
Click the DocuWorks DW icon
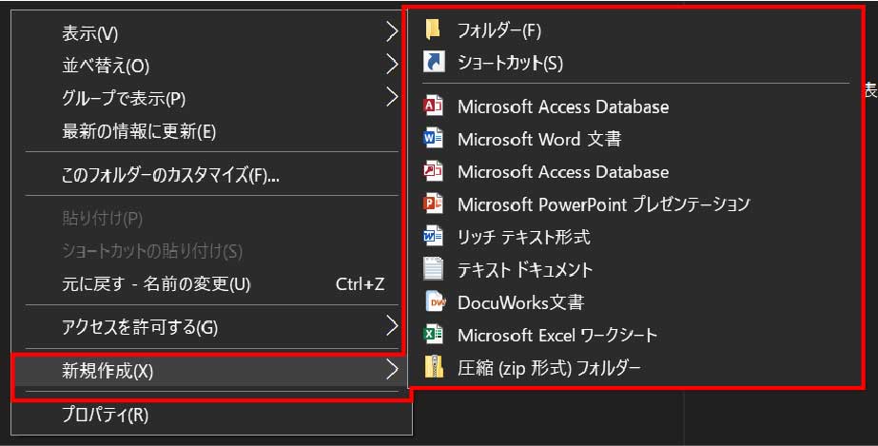point(435,301)
